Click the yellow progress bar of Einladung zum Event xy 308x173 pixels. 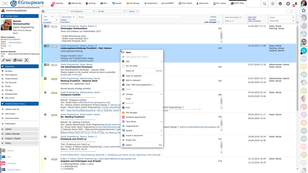(54, 137)
